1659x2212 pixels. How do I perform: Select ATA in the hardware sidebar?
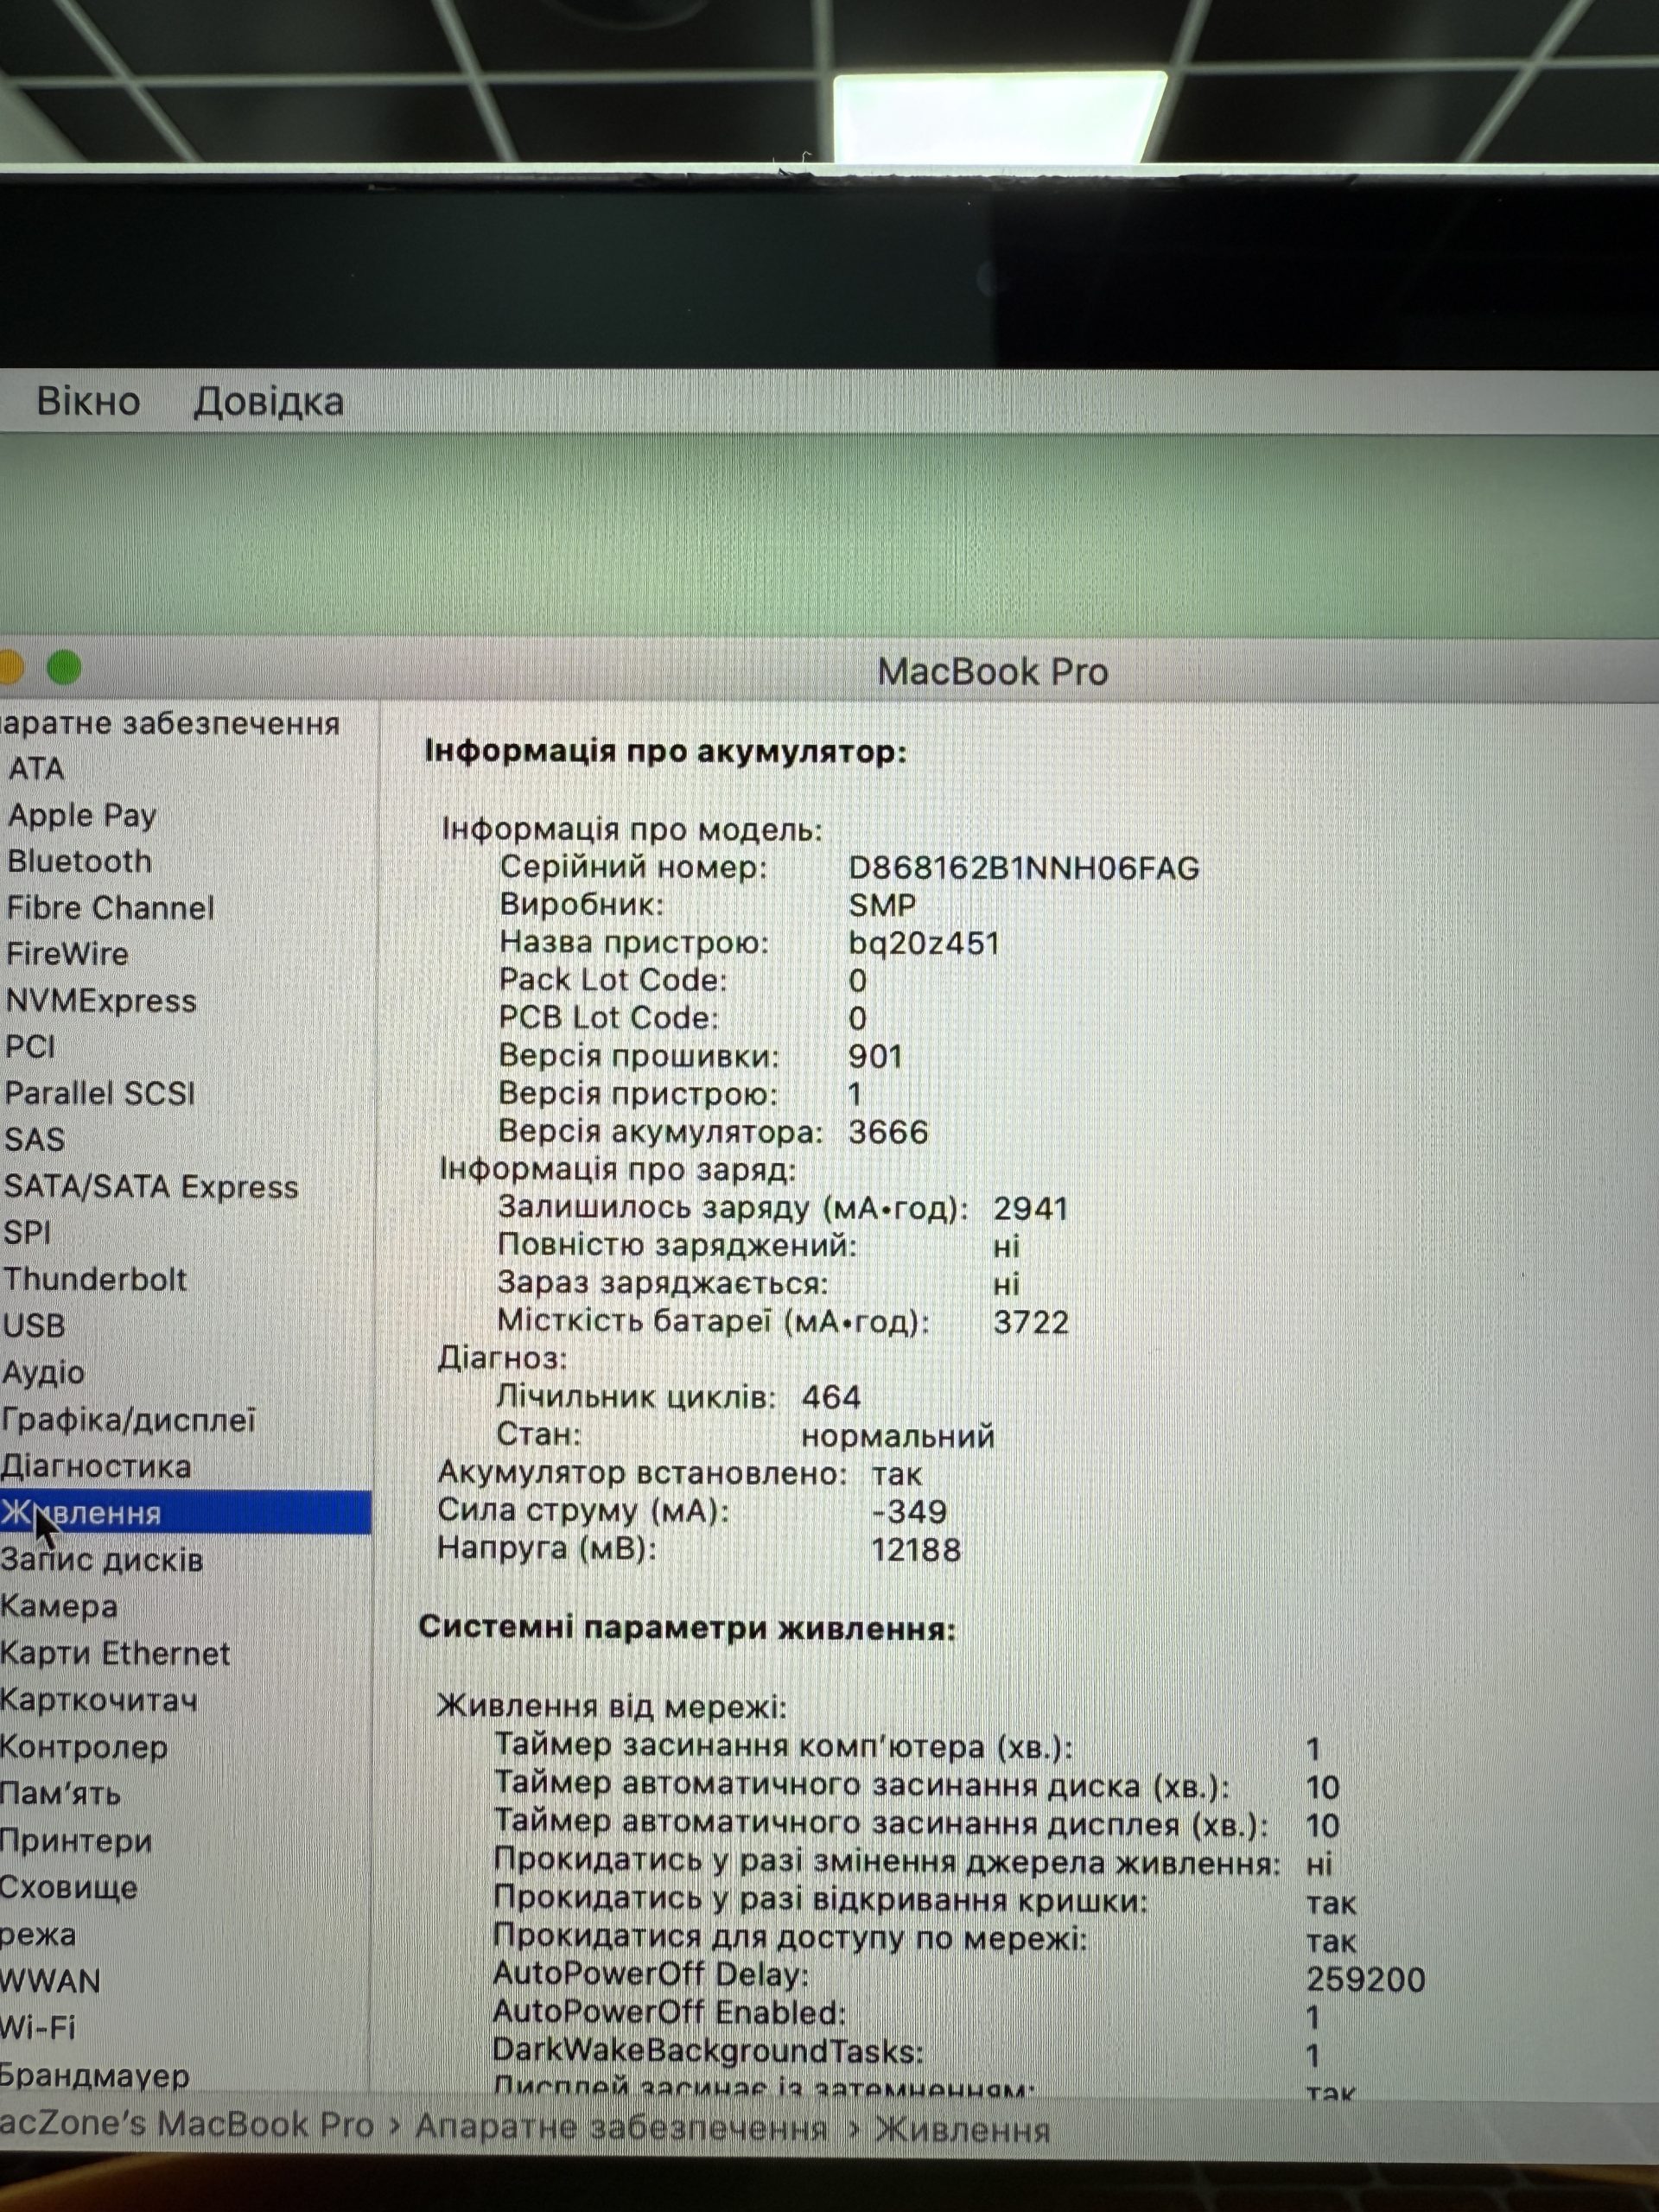pyautogui.click(x=36, y=769)
